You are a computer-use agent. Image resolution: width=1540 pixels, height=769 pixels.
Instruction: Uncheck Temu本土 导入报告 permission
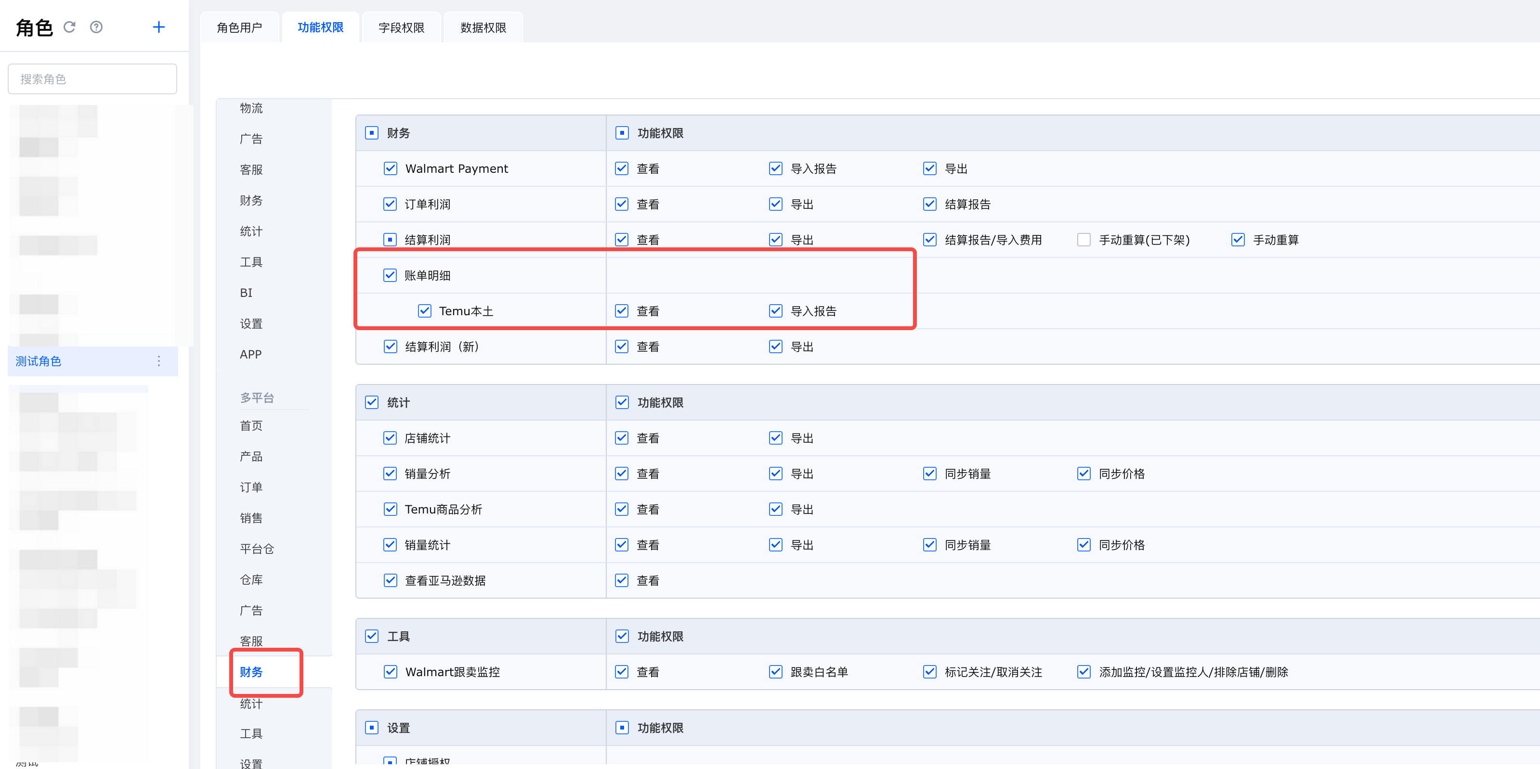pos(775,311)
